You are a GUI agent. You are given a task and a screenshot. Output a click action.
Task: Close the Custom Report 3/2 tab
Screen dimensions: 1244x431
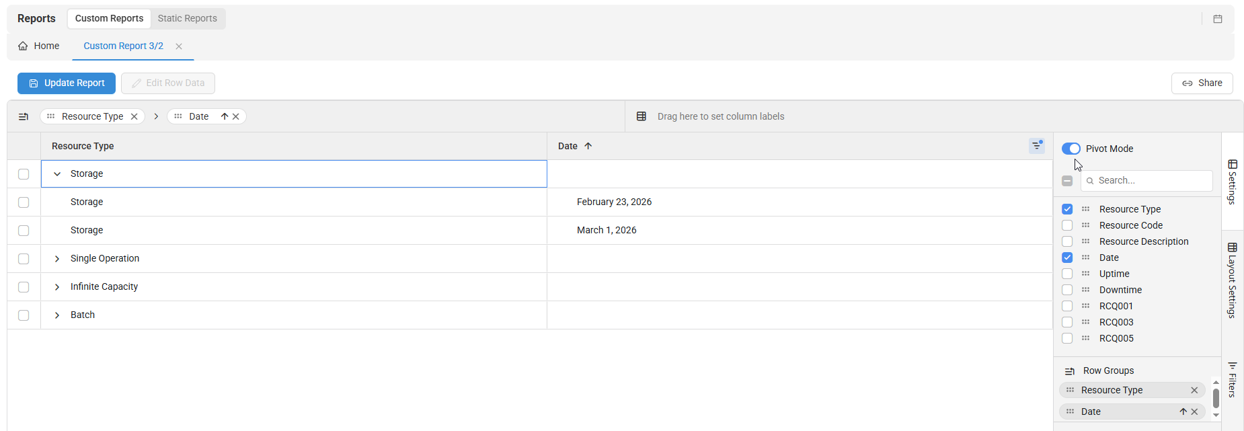pyautogui.click(x=179, y=46)
